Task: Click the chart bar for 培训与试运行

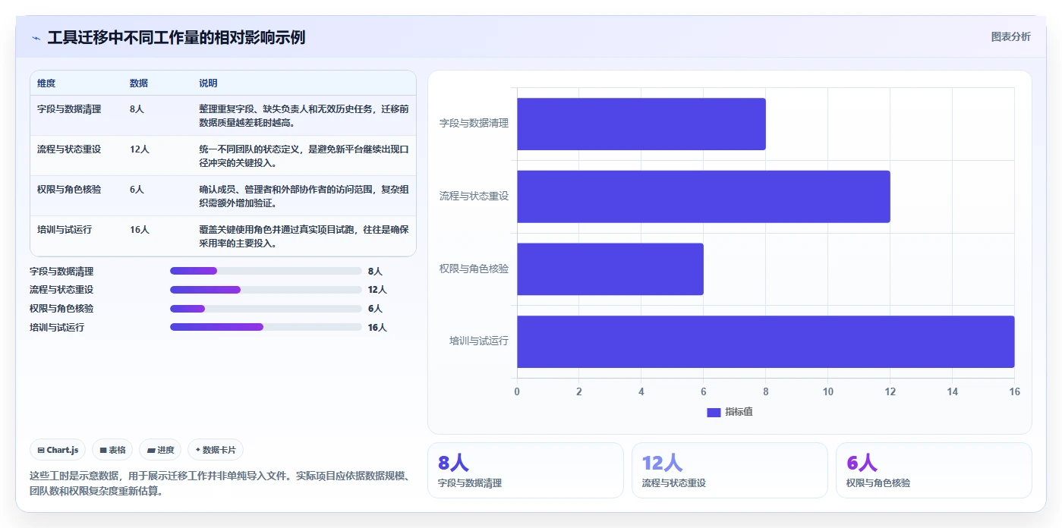Action: pos(766,341)
